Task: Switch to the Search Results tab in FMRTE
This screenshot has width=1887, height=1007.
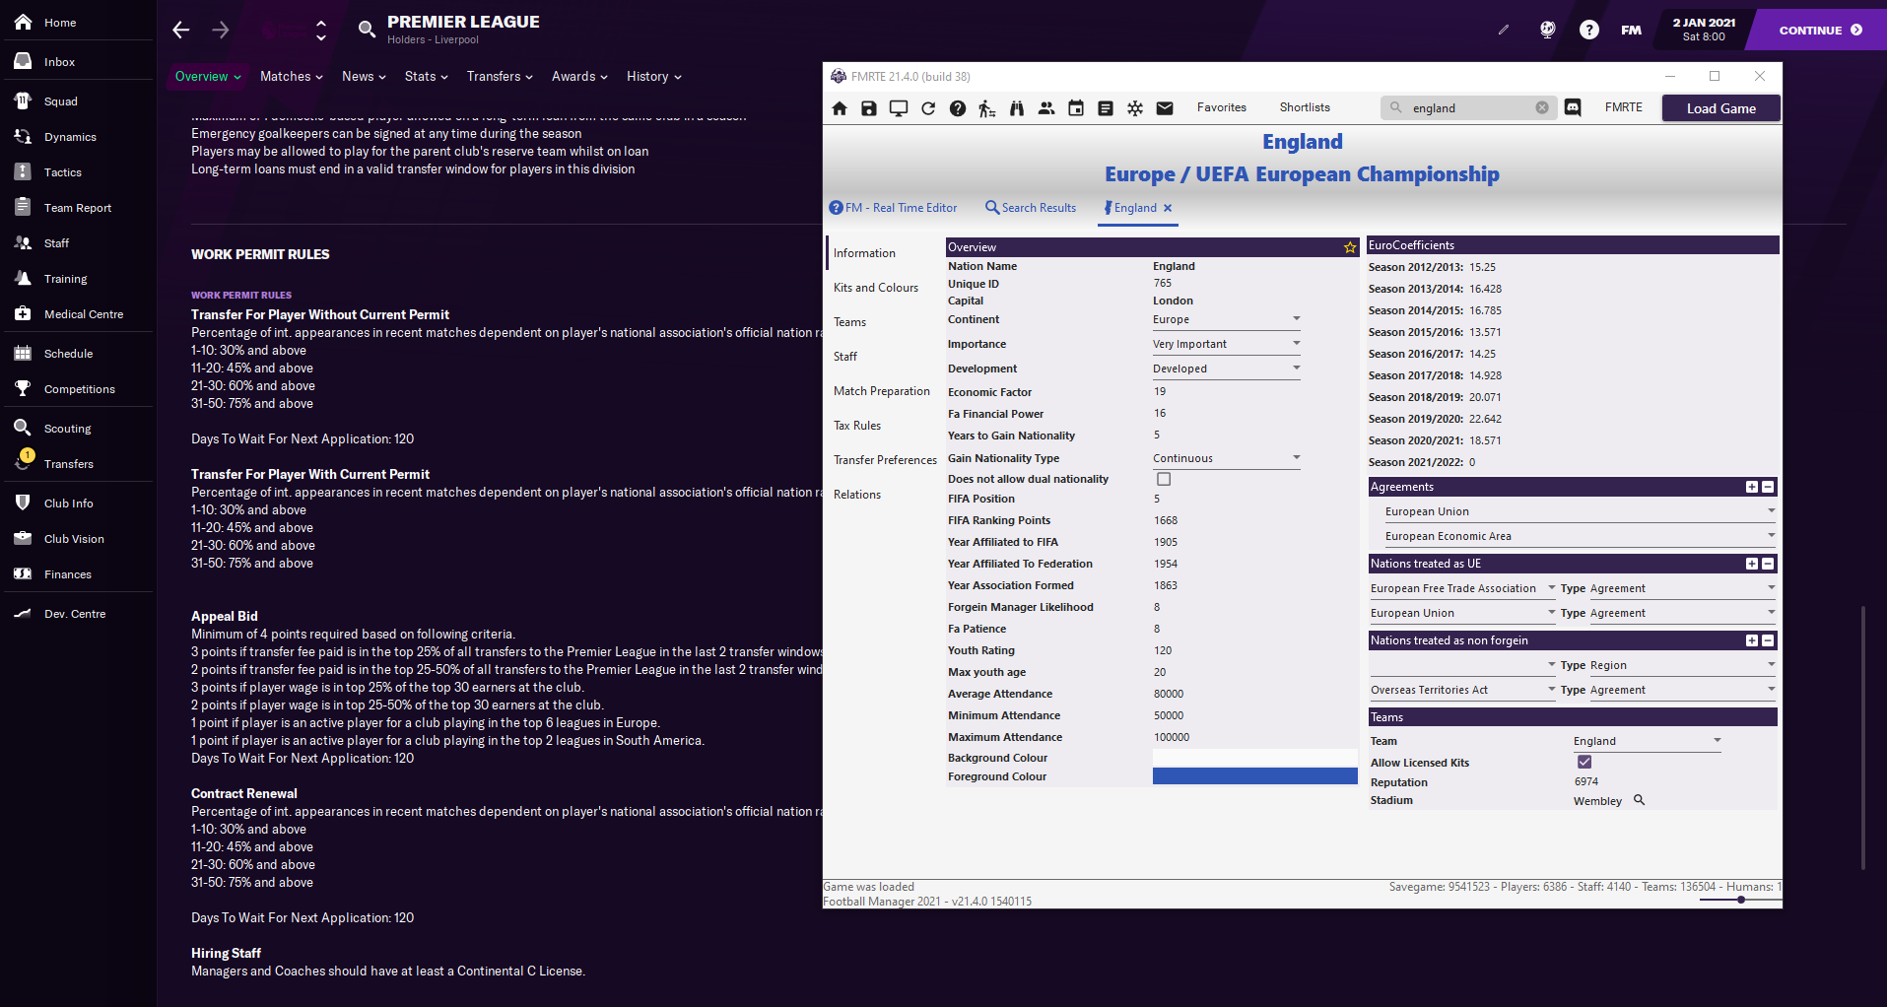Action: coord(1031,208)
